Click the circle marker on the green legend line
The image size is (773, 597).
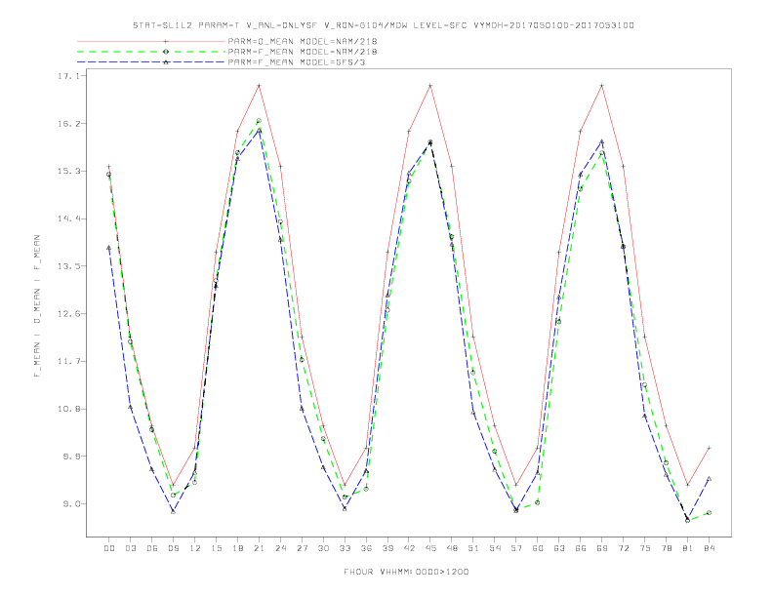click(x=166, y=52)
